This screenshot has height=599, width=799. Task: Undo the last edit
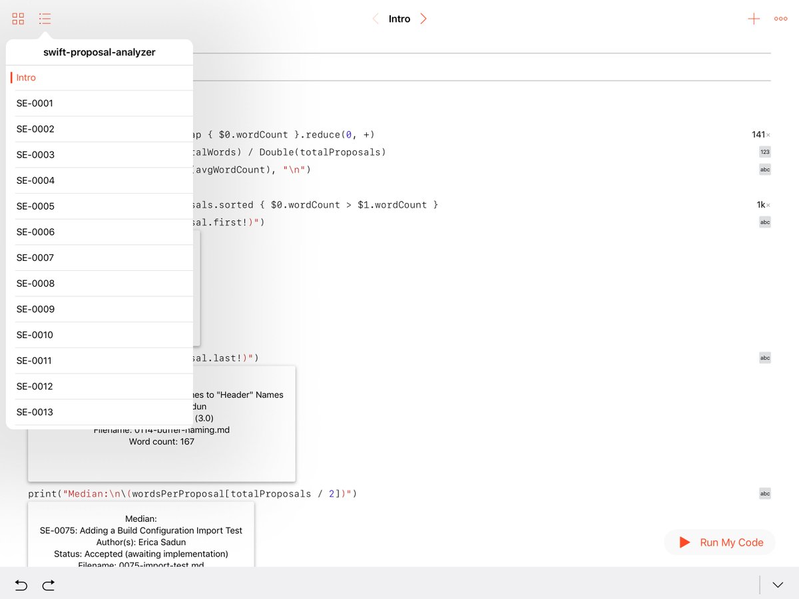21,585
